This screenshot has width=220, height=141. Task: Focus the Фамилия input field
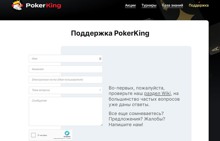[x=66, y=69]
